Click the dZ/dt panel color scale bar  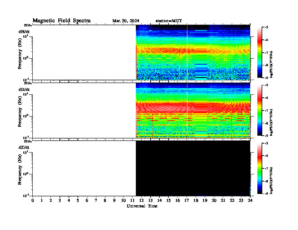pyautogui.click(x=260, y=168)
